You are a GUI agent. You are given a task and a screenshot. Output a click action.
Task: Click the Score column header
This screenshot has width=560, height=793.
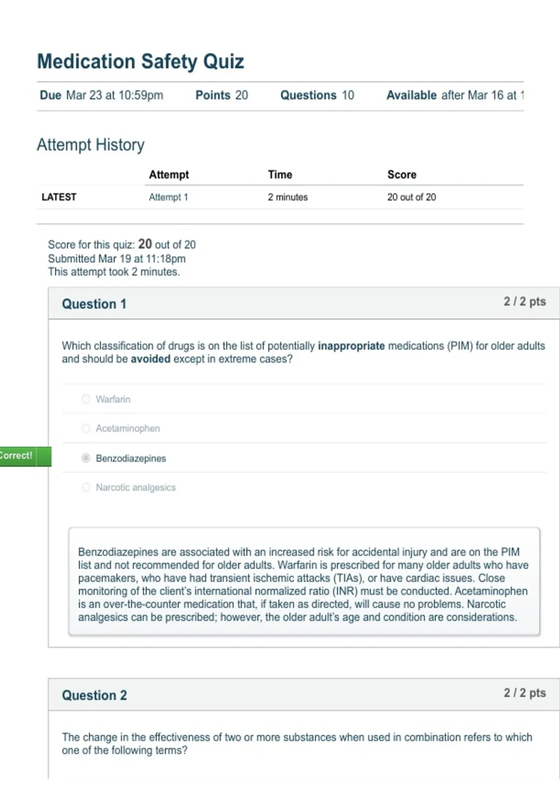click(x=402, y=174)
